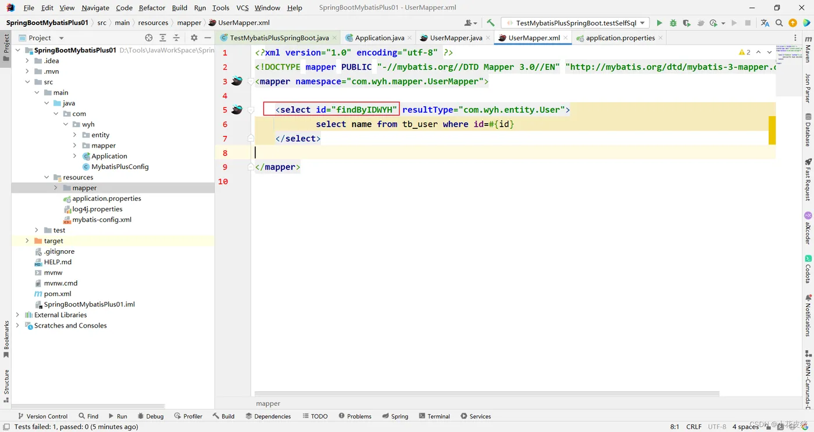This screenshot has width=814, height=432.
Task: Click MyBatis gutter bird icon on line 5
Action: [x=237, y=110]
